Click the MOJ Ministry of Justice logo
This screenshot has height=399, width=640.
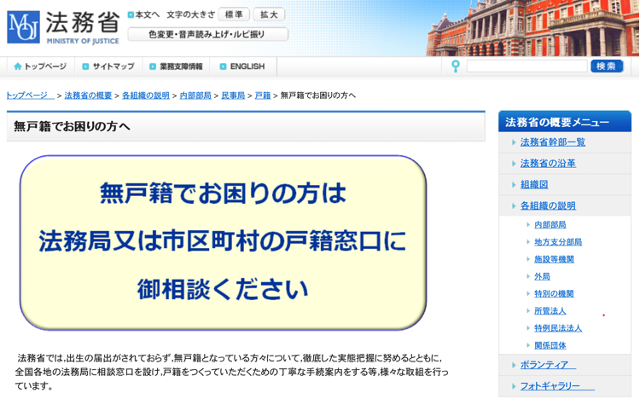click(x=63, y=27)
